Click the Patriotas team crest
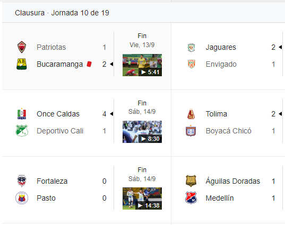285x225 pixels. pyautogui.click(x=22, y=47)
